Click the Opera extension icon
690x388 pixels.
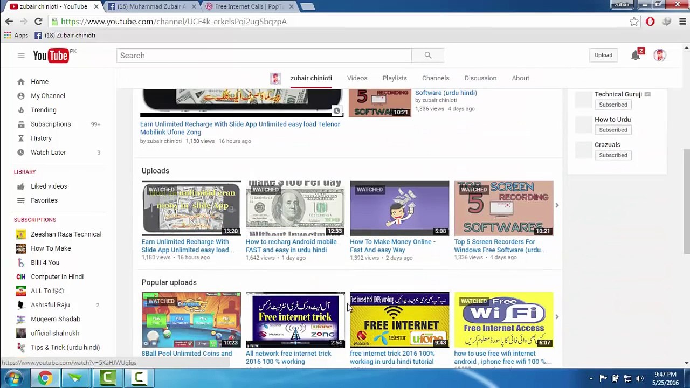pyautogui.click(x=650, y=22)
